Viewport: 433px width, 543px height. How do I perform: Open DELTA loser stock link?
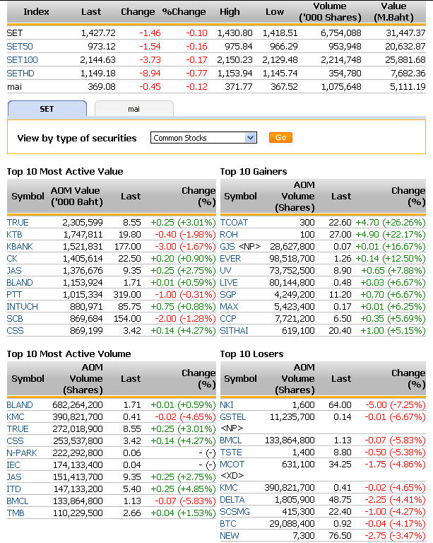pos(232,499)
